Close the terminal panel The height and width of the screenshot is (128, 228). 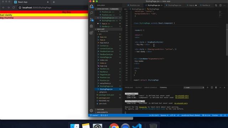tap(224, 87)
